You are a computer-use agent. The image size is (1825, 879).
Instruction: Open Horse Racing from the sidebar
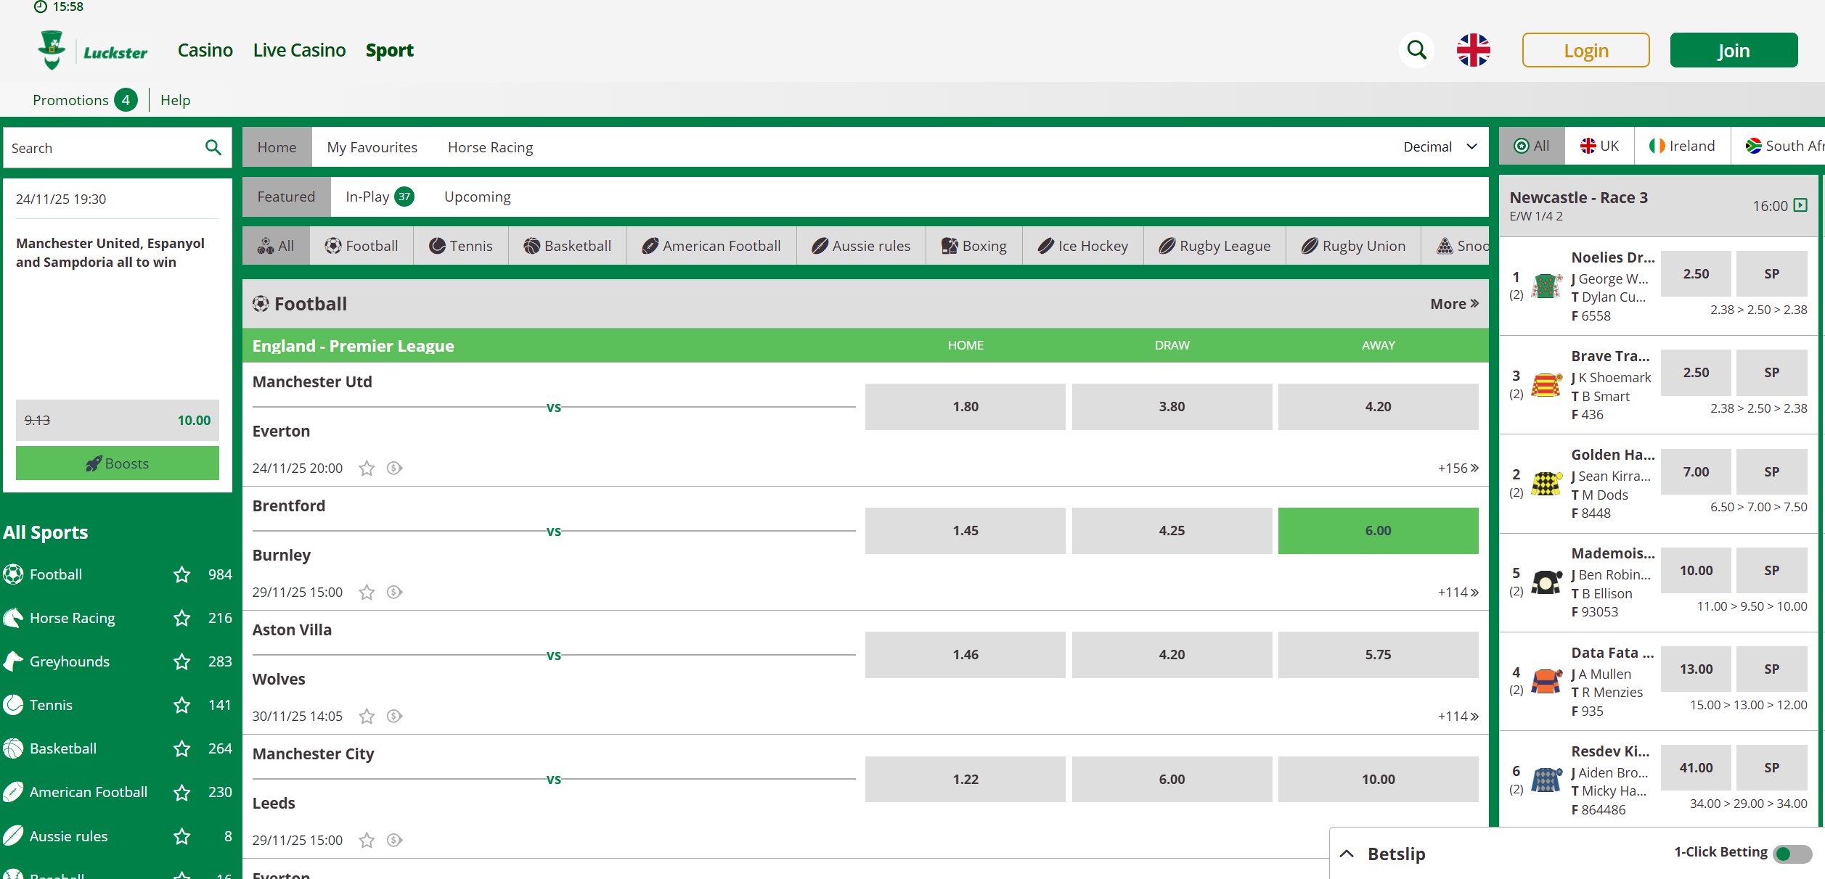coord(71,617)
